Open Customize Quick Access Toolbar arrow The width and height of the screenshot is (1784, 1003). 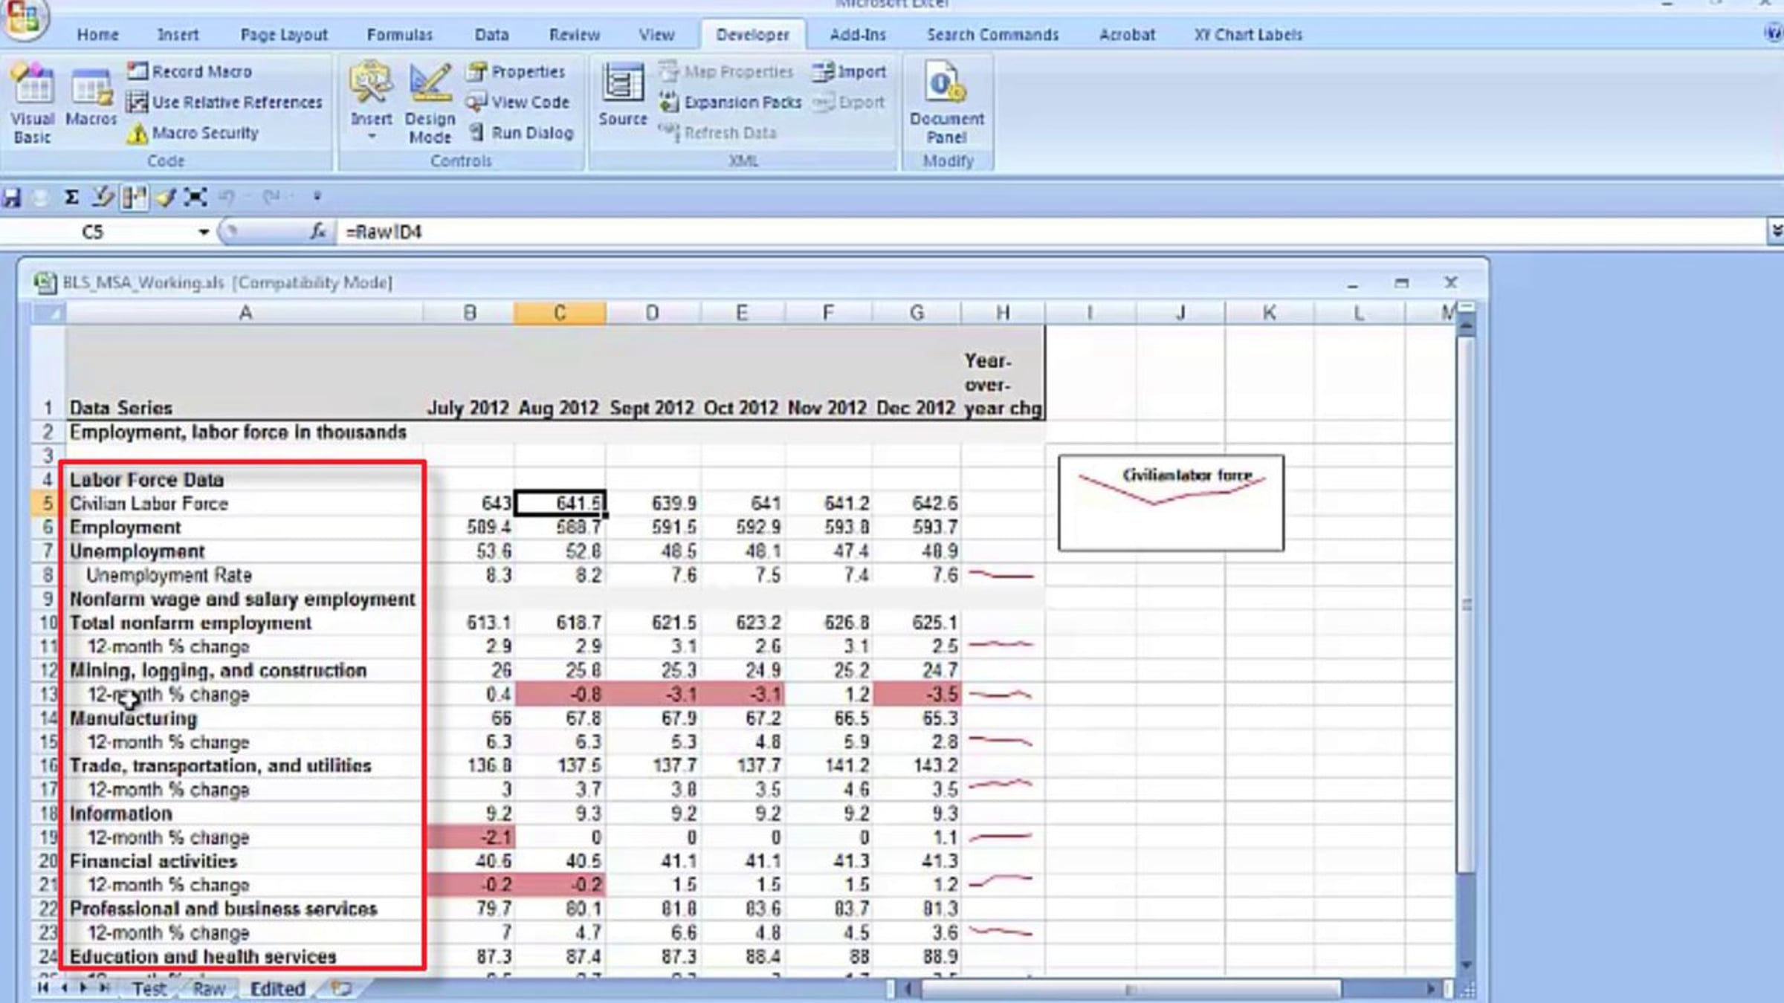pyautogui.click(x=317, y=197)
